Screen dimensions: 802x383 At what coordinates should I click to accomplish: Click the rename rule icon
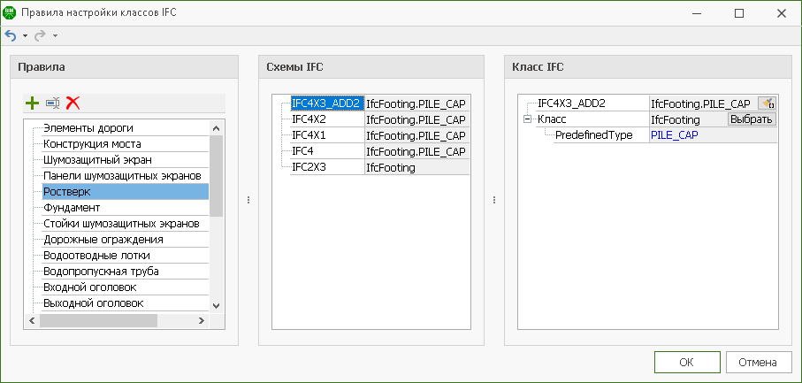[53, 103]
